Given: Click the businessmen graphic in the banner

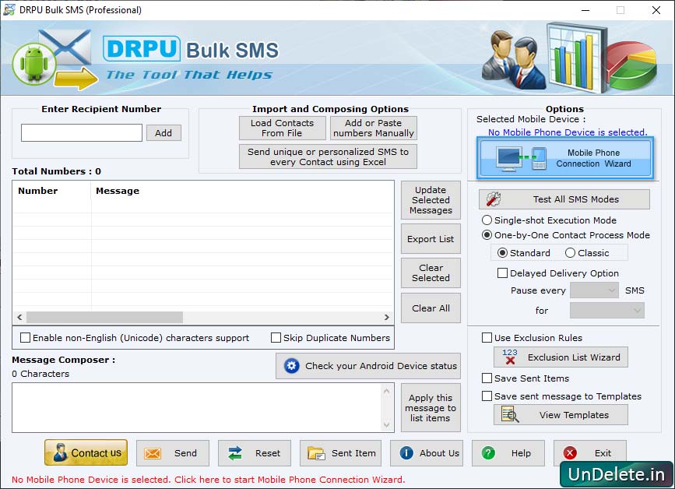Looking at the screenshot, I should point(514,59).
